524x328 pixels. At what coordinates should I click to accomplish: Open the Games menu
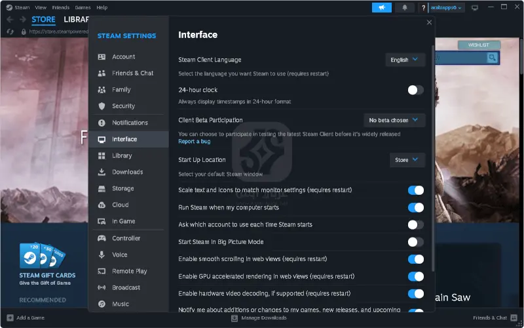(x=82, y=8)
